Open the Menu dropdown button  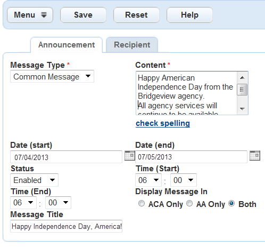click(30, 15)
